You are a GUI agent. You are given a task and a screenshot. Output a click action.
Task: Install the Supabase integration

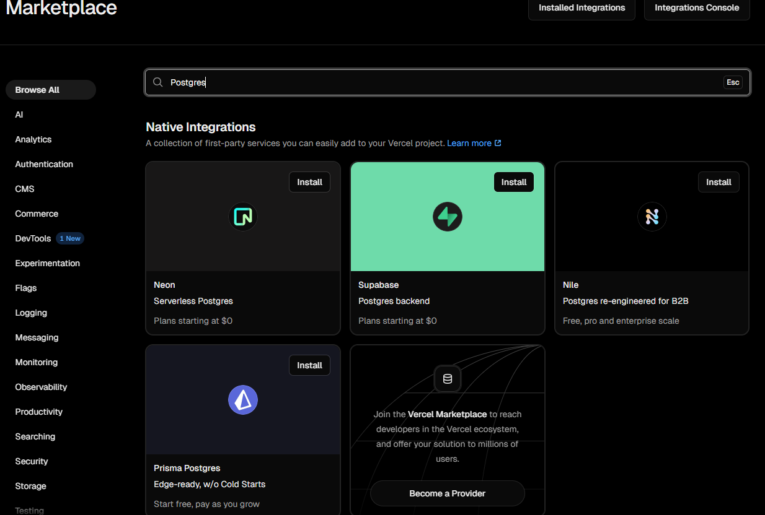[513, 182]
